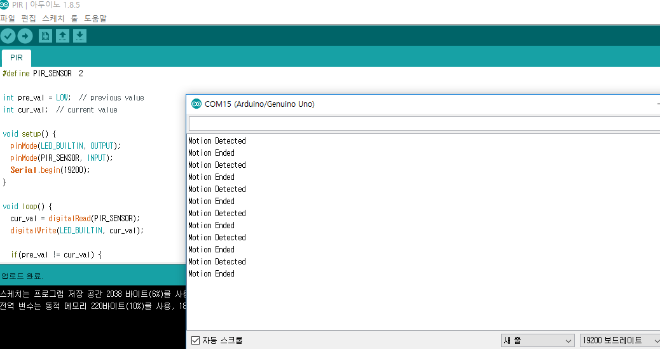Create a new sketch with the document icon
Screen dimensions: 660x349
45,36
